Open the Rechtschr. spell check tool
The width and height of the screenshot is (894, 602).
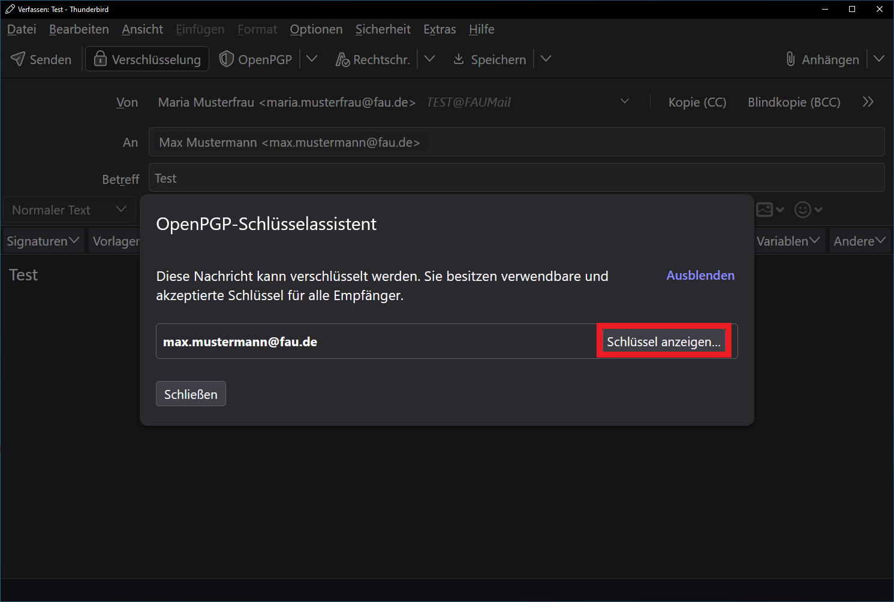point(372,59)
